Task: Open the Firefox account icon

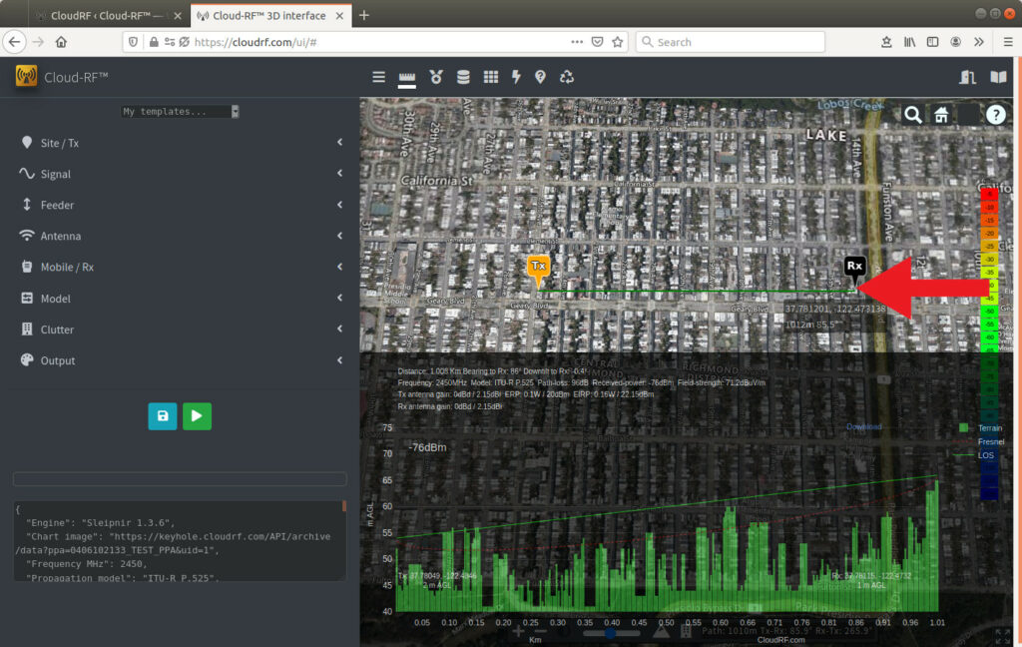Action: [955, 42]
